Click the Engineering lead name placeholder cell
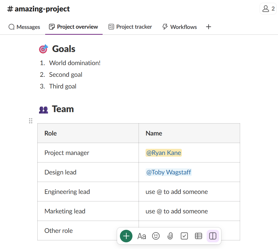The height and width of the screenshot is (249, 278). (x=177, y=192)
